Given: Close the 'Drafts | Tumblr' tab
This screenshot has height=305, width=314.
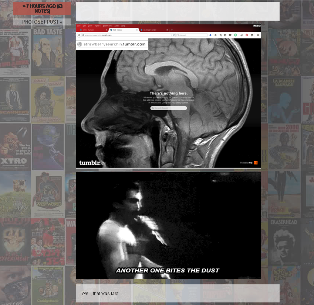Looking at the screenshot, I should pos(167,30).
